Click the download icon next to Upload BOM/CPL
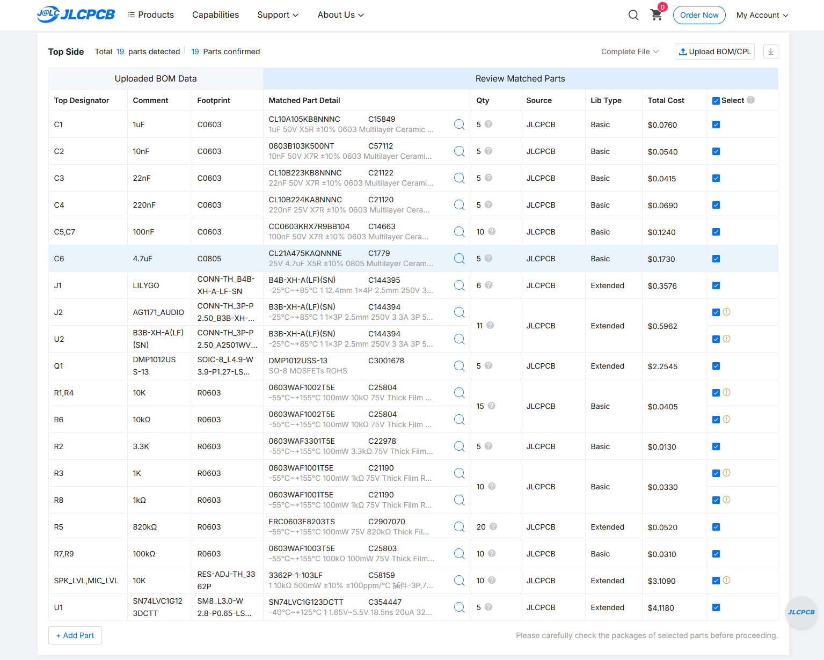This screenshot has height=660, width=824. point(771,52)
